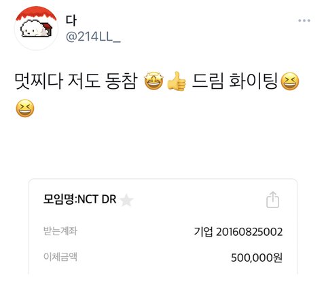Toggle the favorite star beside NCT DR
Viewport: 326px width, 284px height.
tap(126, 201)
